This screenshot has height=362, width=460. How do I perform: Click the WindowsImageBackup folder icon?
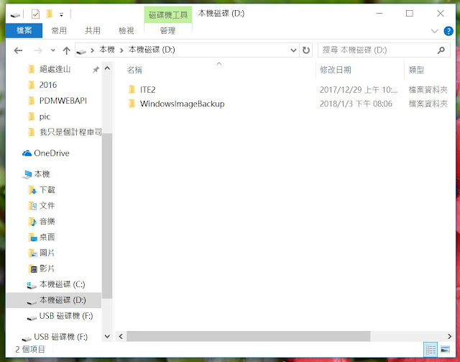pyautogui.click(x=132, y=104)
